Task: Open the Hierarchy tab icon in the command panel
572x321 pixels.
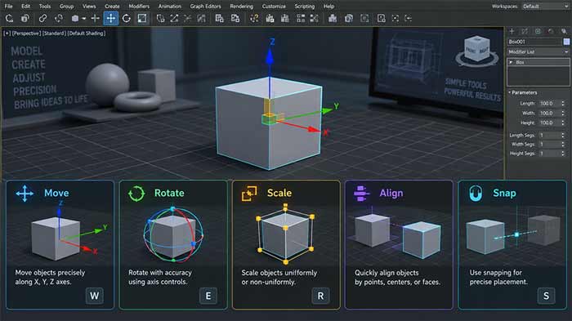Action: point(538,31)
